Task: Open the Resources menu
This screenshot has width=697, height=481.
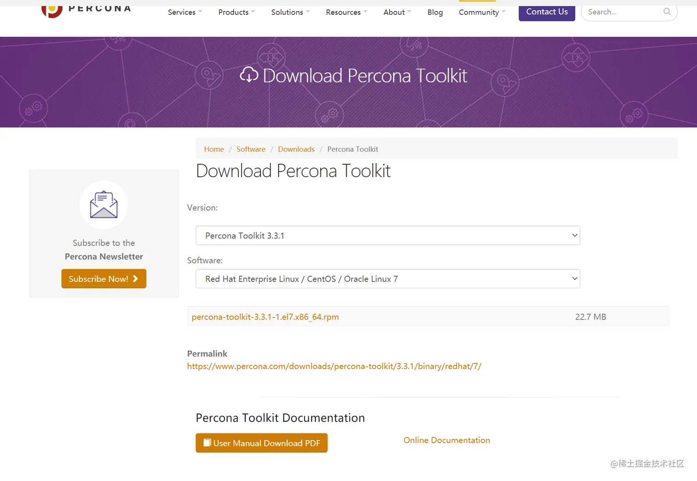Action: pos(346,12)
